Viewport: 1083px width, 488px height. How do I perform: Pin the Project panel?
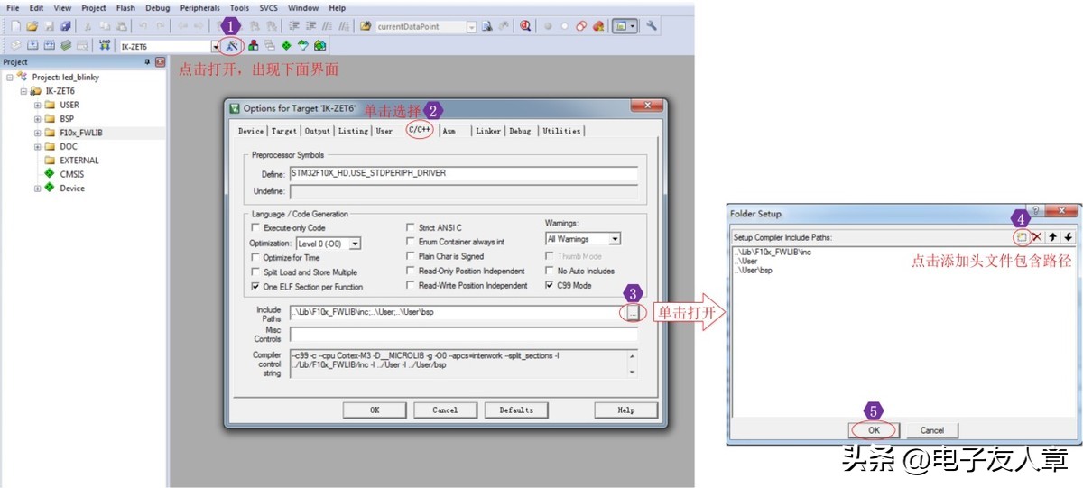click(x=147, y=61)
